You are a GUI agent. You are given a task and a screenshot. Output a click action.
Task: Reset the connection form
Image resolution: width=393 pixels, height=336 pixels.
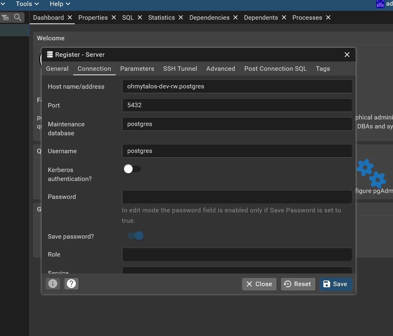click(x=298, y=284)
